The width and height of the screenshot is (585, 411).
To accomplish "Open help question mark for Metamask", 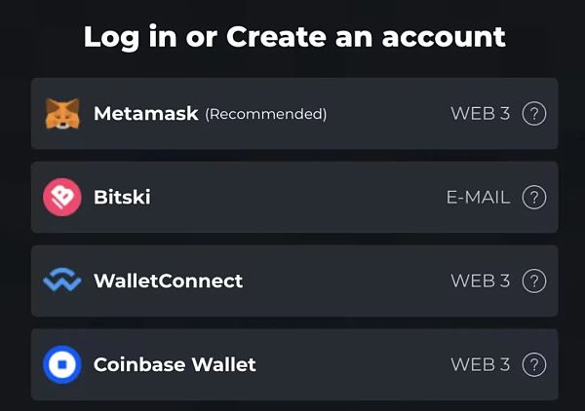I will coord(533,114).
